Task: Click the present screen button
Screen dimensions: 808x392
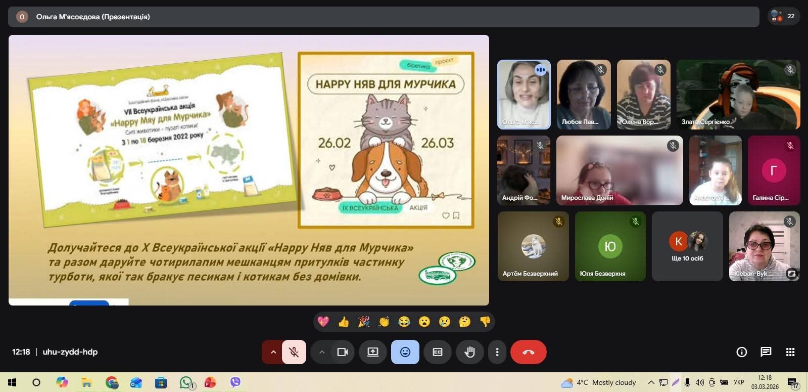Action: [x=373, y=352]
